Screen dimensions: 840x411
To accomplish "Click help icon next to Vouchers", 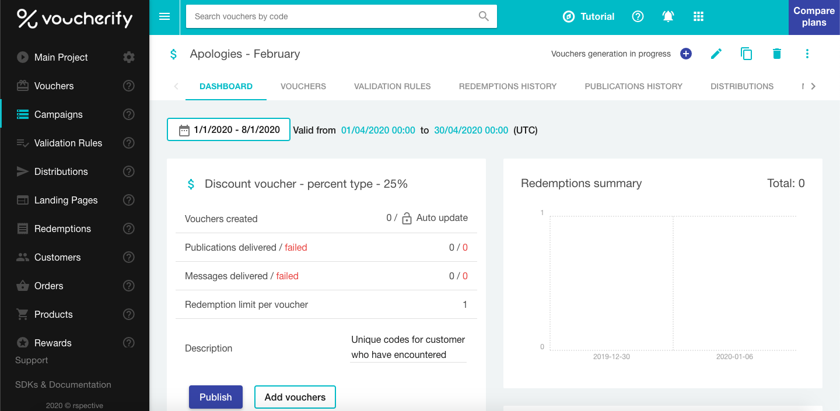I will point(129,86).
